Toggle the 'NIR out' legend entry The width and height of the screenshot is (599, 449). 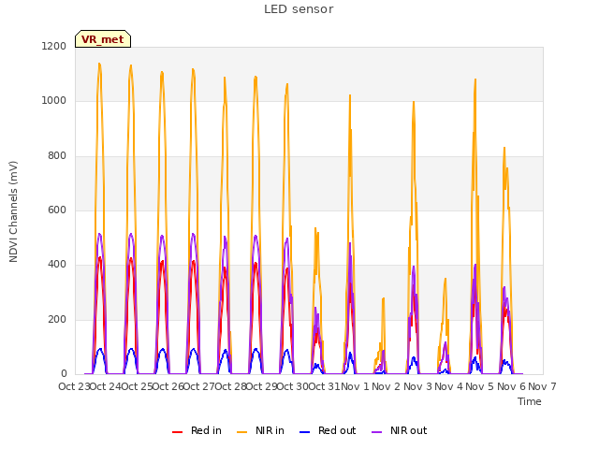pyautogui.click(x=400, y=430)
